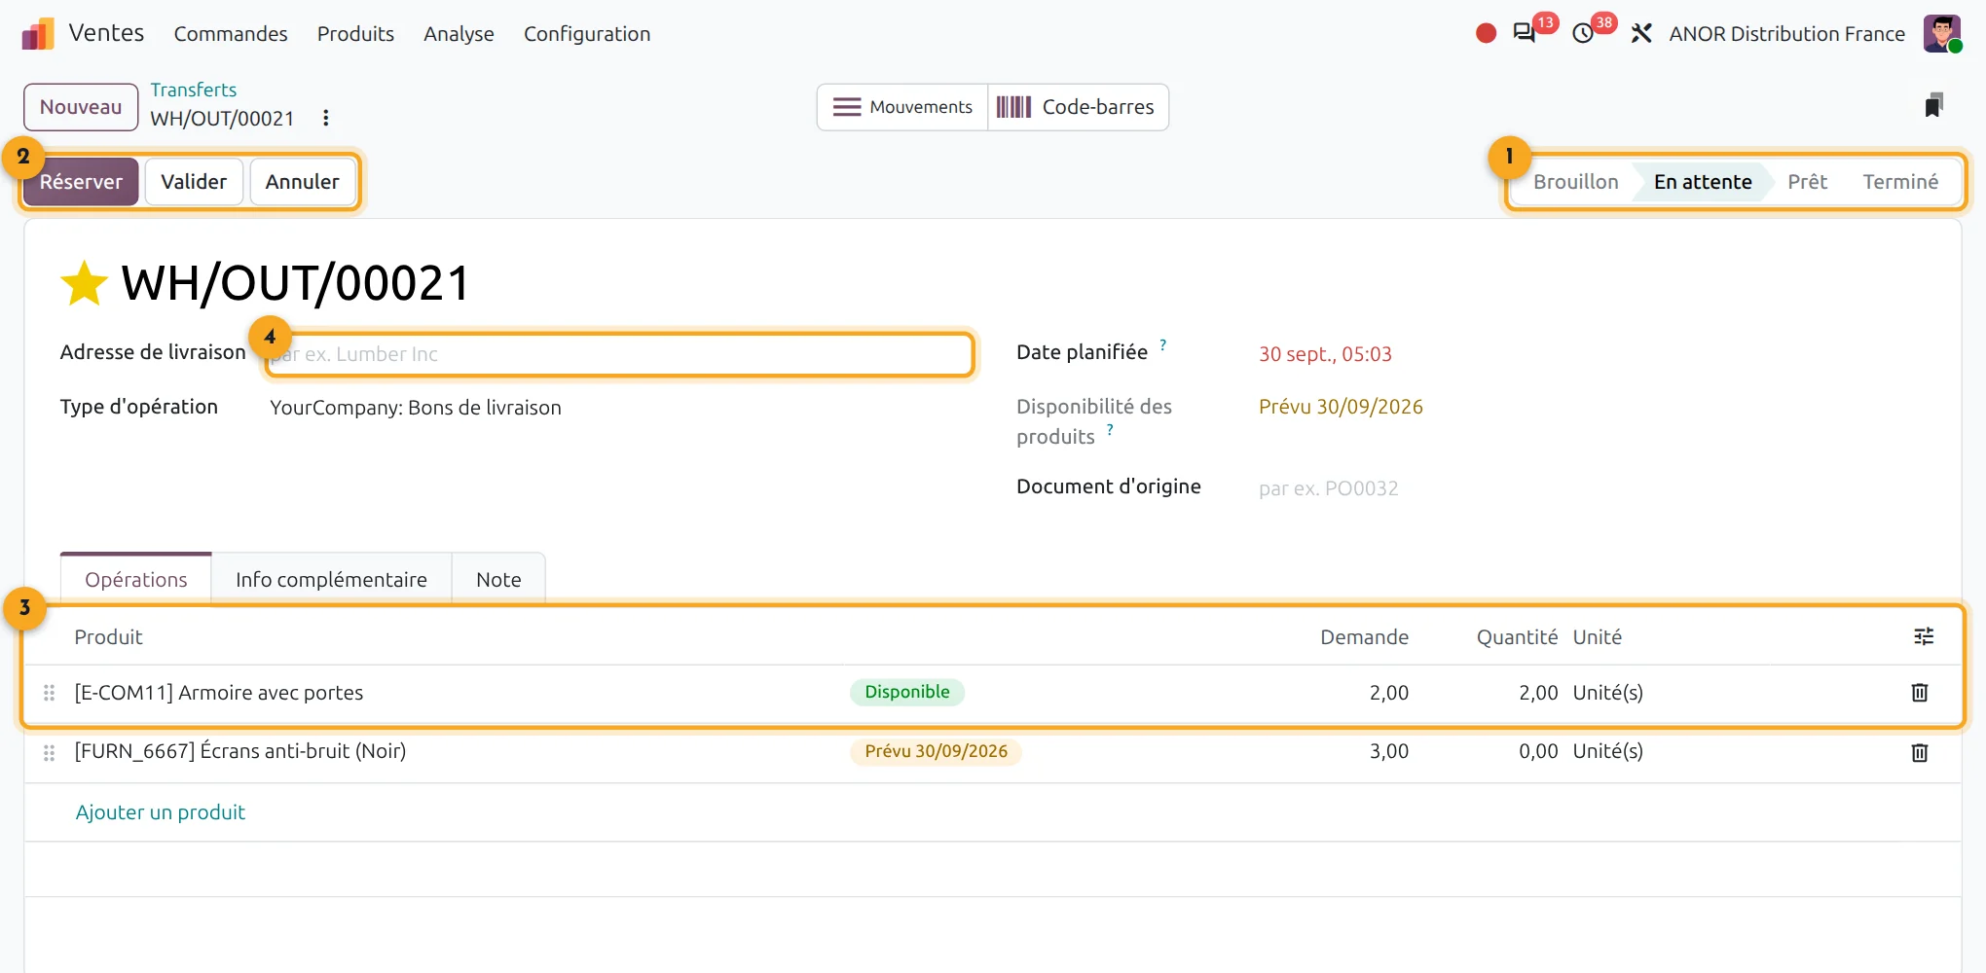Open the actions menu next to WH/OUT/00021

326,118
